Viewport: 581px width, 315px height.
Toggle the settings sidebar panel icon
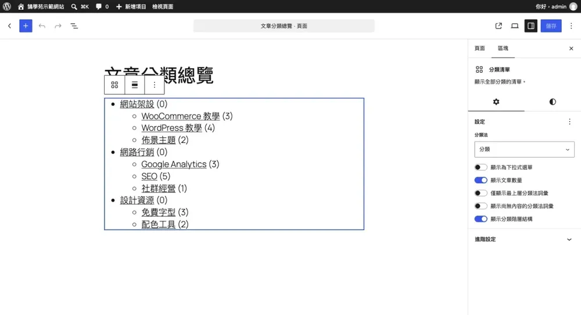(x=531, y=26)
